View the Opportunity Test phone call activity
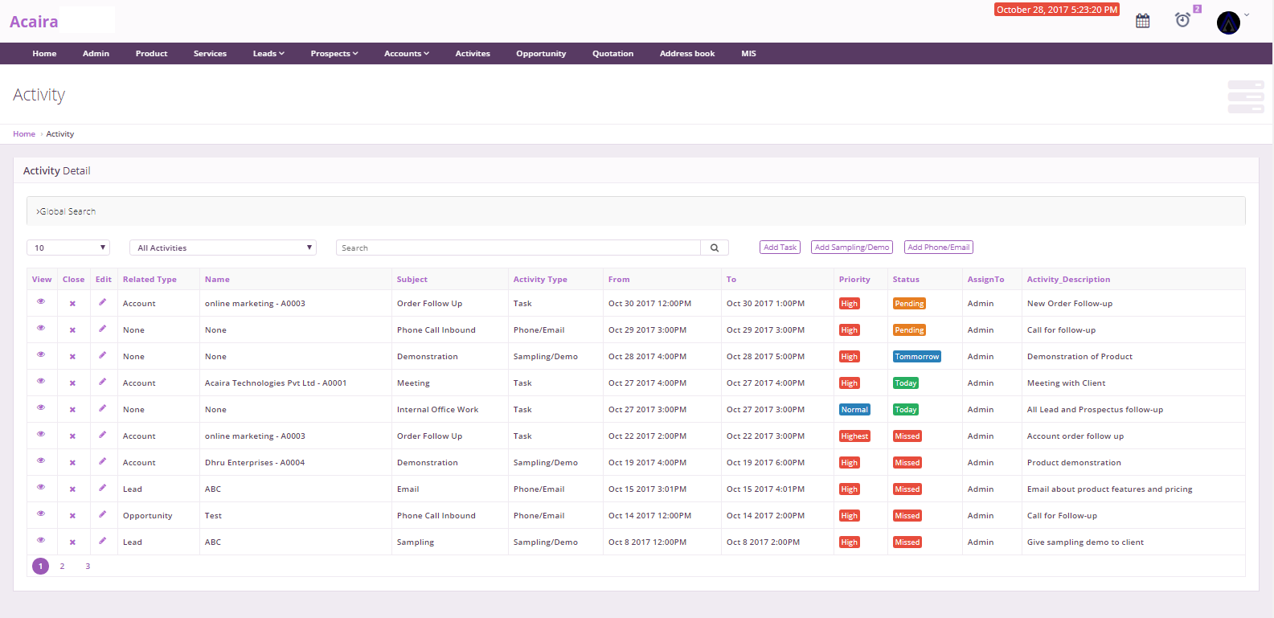Screen dimensions: 1274x618 pyautogui.click(x=41, y=514)
